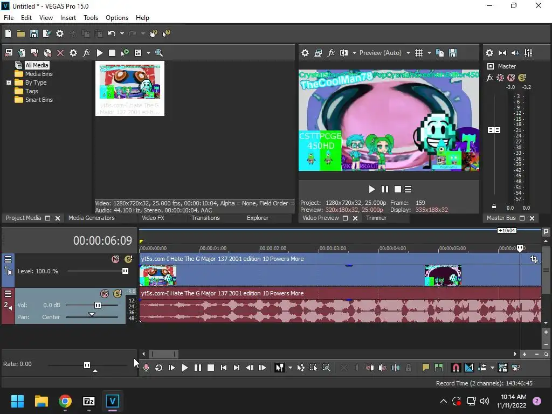Switch to the Explorer tab
Viewport: 552px width, 414px height.
(258, 218)
